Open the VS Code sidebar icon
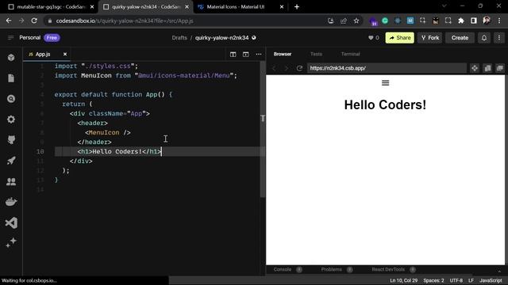Image resolution: width=508 pixels, height=285 pixels. (11, 222)
